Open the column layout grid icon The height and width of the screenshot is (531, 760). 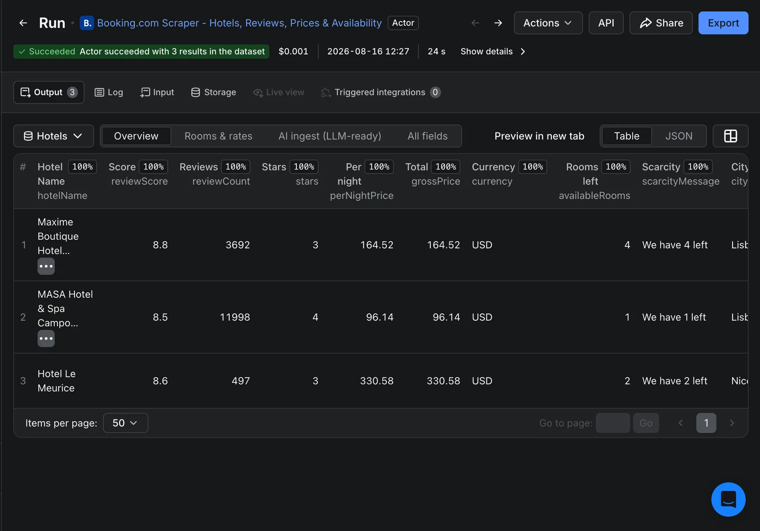730,136
